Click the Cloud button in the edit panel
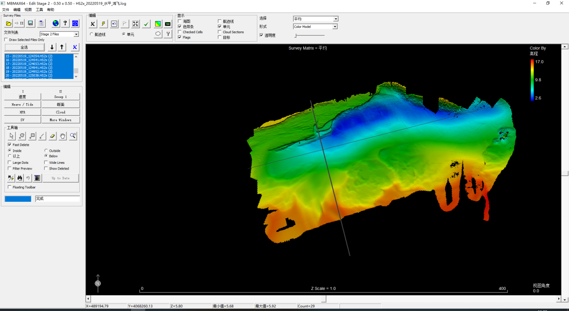569x311 pixels. click(61, 112)
